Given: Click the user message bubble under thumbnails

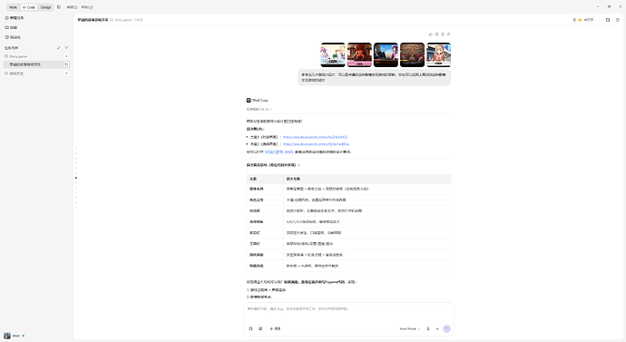Looking at the screenshot, I should 374,77.
